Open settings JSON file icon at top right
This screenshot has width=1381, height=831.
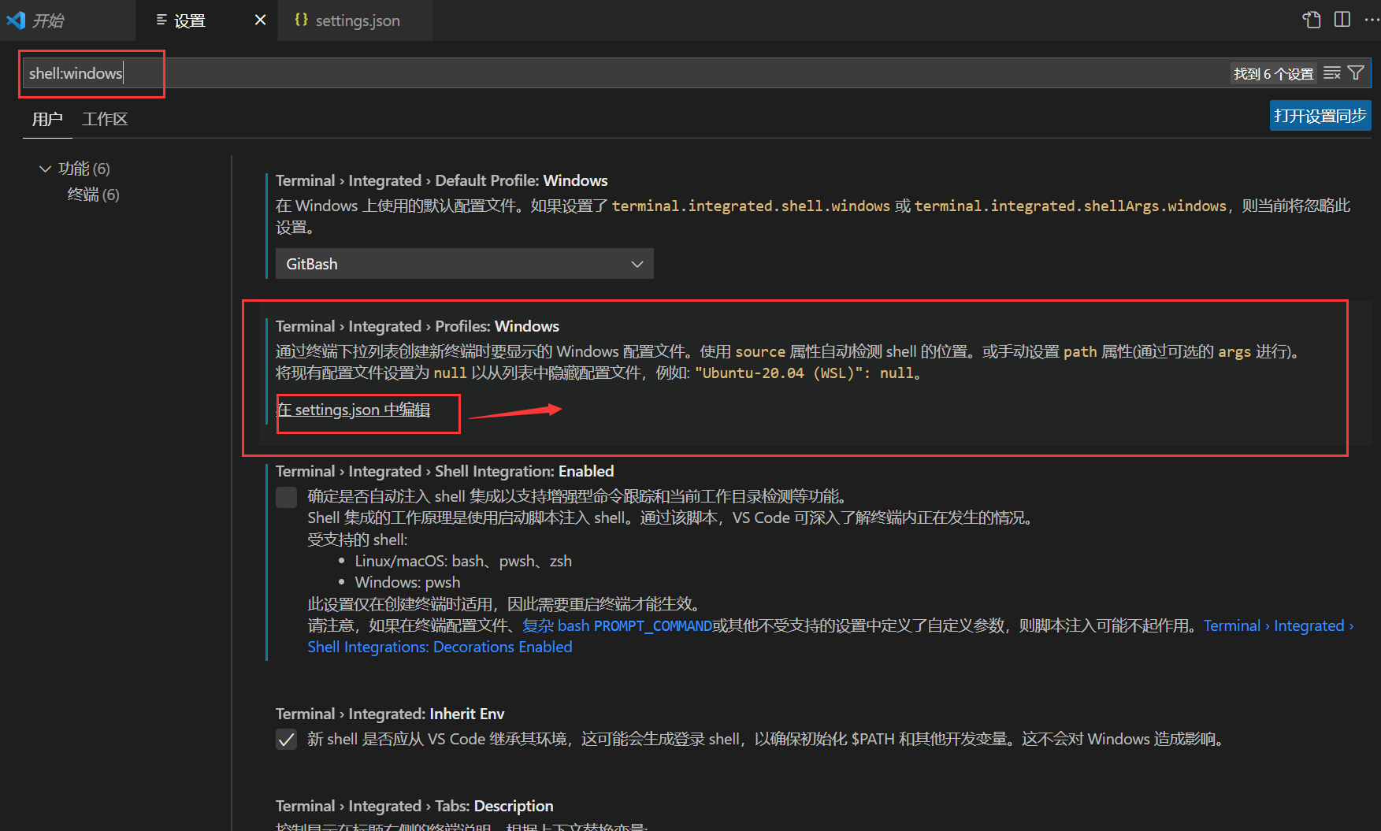[1312, 20]
